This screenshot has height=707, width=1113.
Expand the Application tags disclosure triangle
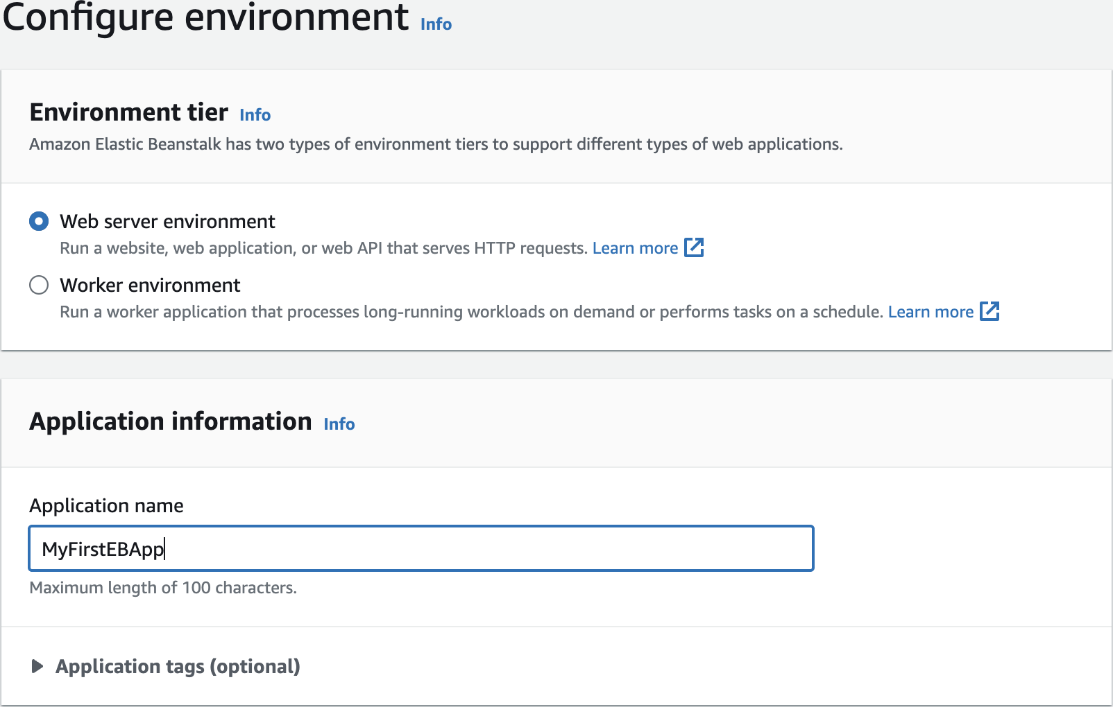37,666
